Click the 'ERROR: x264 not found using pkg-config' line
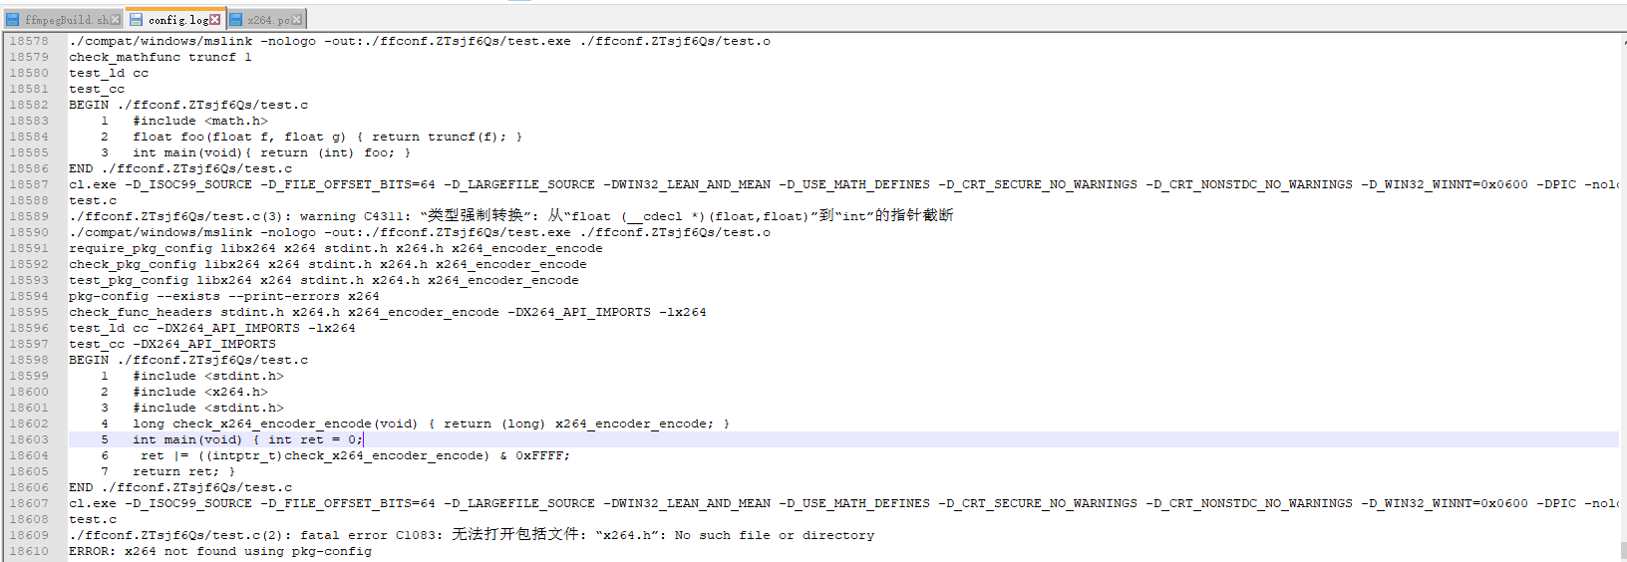1627x562 pixels. point(220,551)
